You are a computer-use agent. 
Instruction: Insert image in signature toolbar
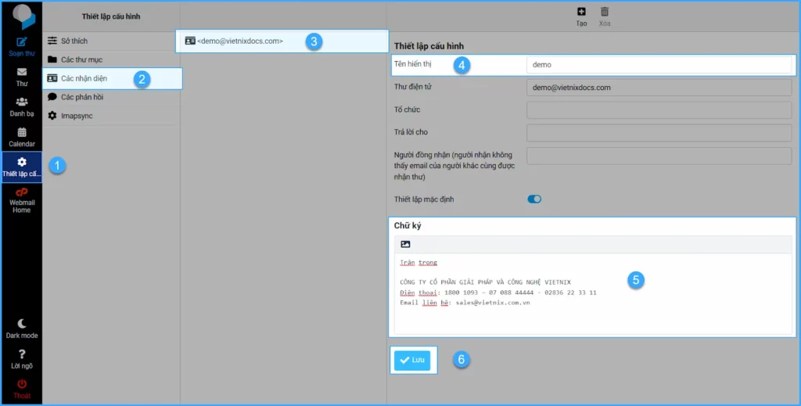coord(405,244)
